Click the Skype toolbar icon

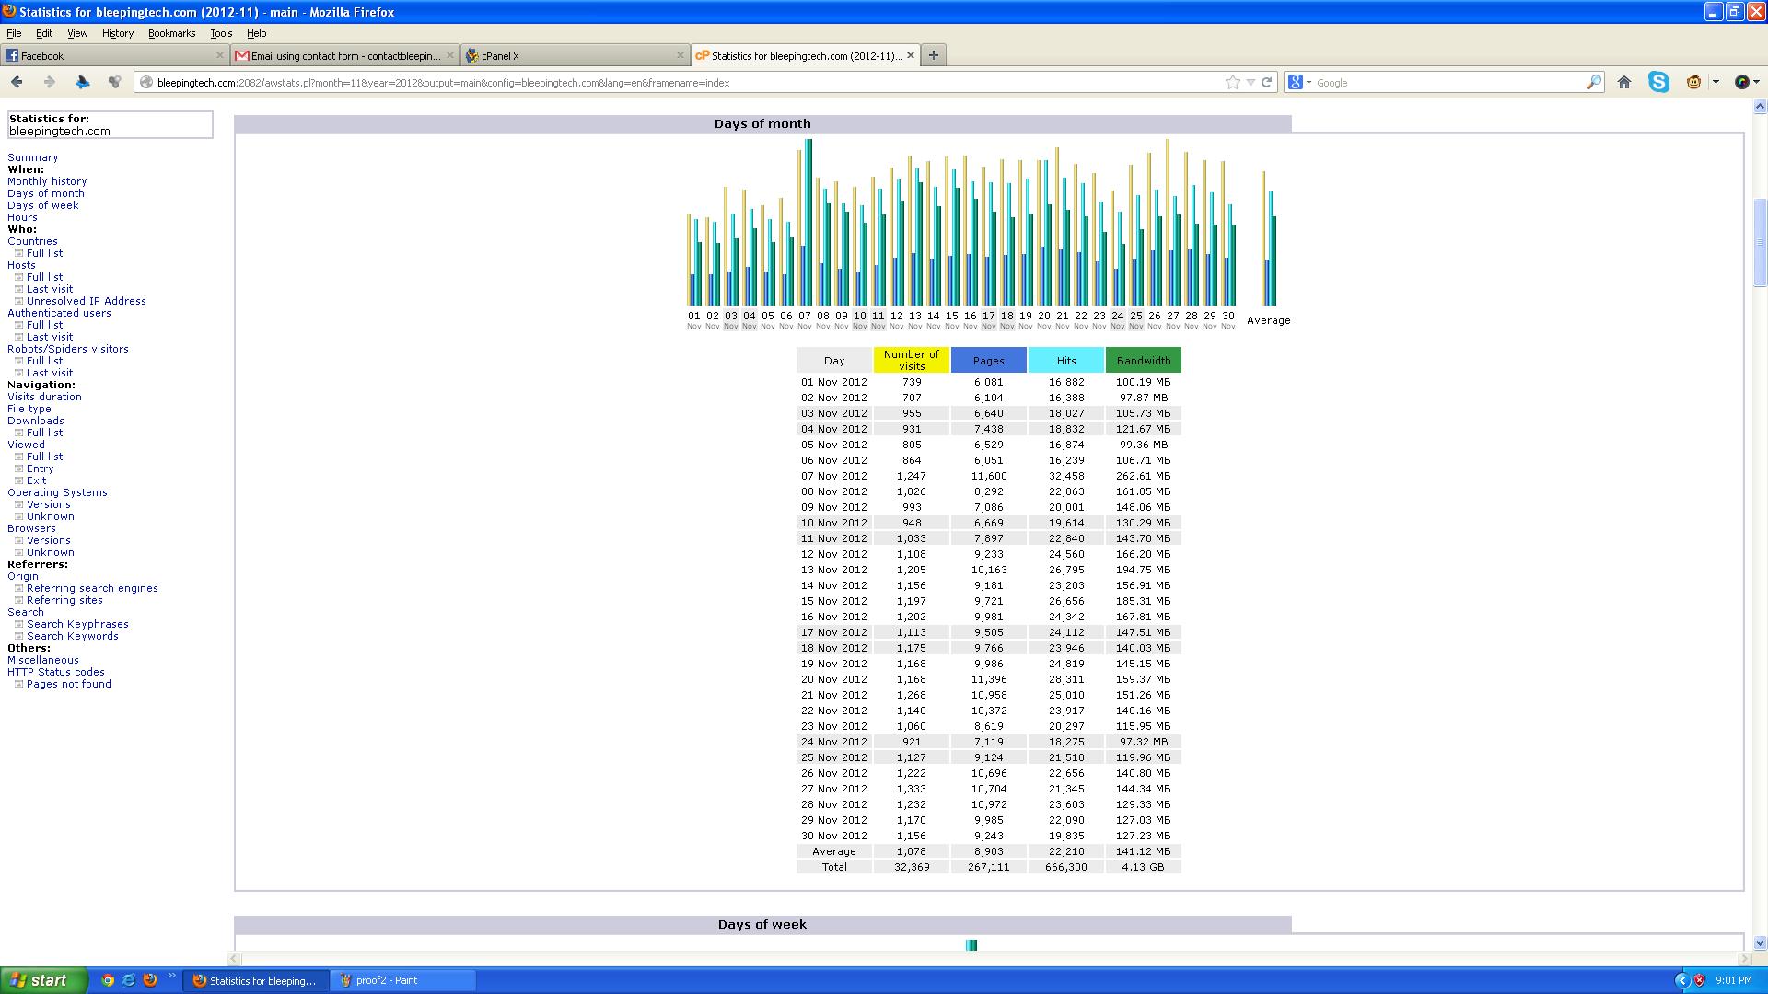pos(1658,82)
